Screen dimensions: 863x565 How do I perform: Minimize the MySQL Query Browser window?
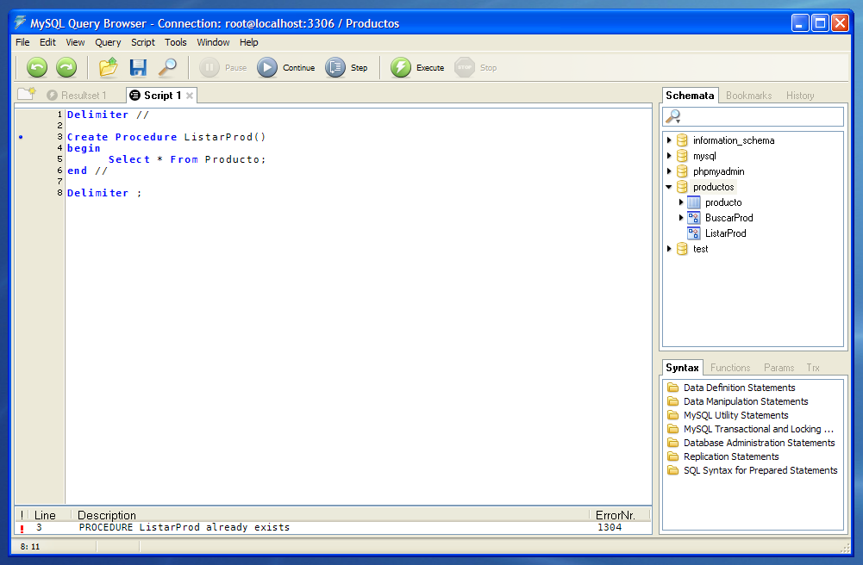800,23
